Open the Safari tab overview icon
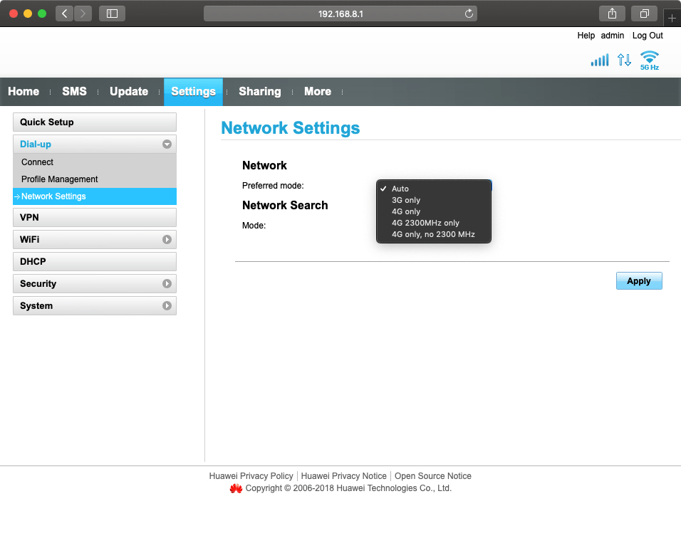Image resolution: width=681 pixels, height=553 pixels. click(643, 13)
